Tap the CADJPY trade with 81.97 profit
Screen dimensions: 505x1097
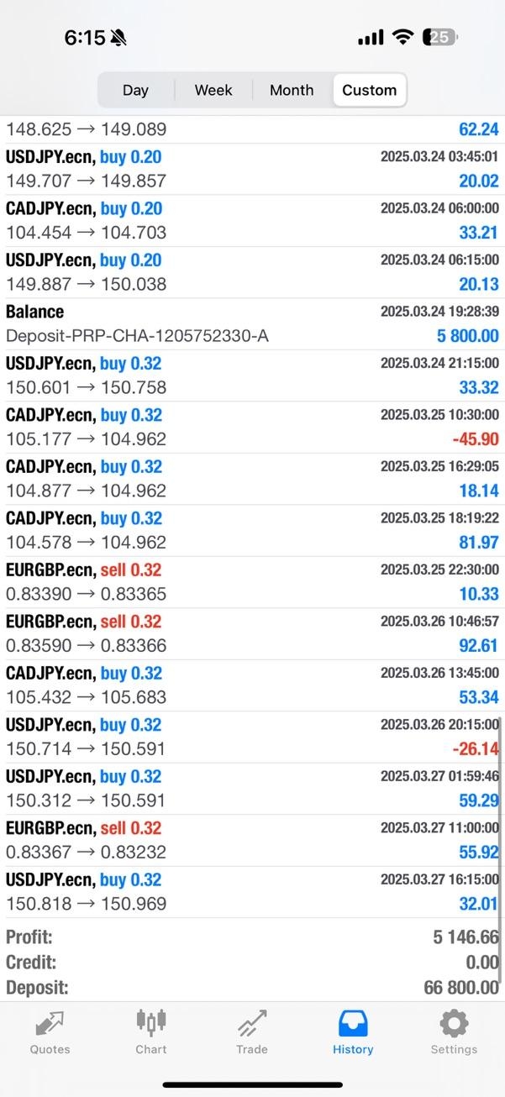point(252,531)
